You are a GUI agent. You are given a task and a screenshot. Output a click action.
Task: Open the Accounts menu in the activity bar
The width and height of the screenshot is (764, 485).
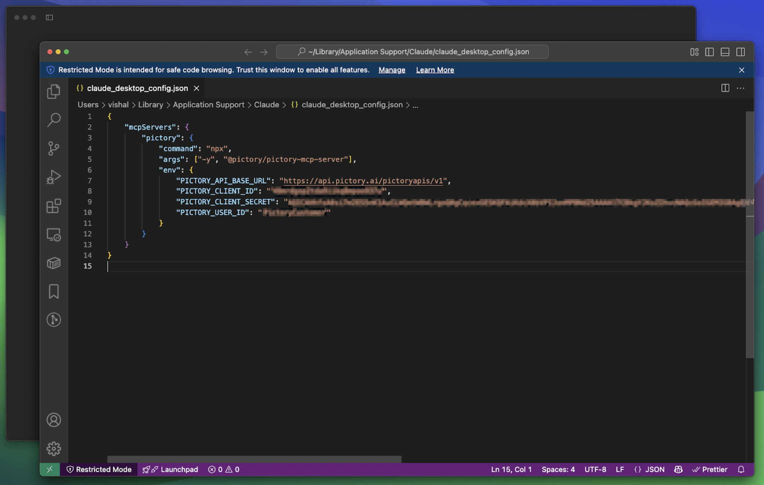(x=54, y=419)
